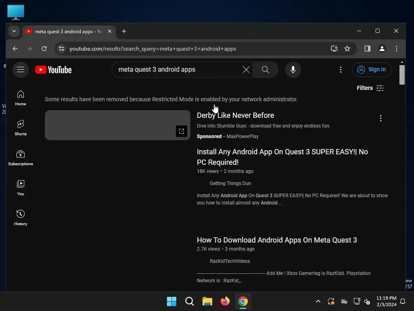The width and height of the screenshot is (414, 311).
Task: Click the YouTube logo
Action: (53, 70)
